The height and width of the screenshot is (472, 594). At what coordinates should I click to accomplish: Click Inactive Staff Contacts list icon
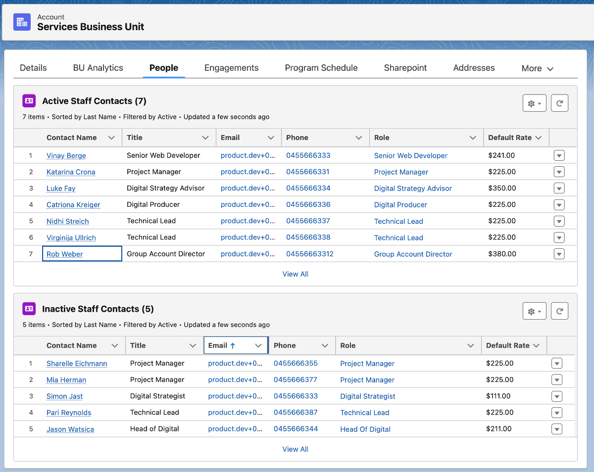(x=29, y=309)
